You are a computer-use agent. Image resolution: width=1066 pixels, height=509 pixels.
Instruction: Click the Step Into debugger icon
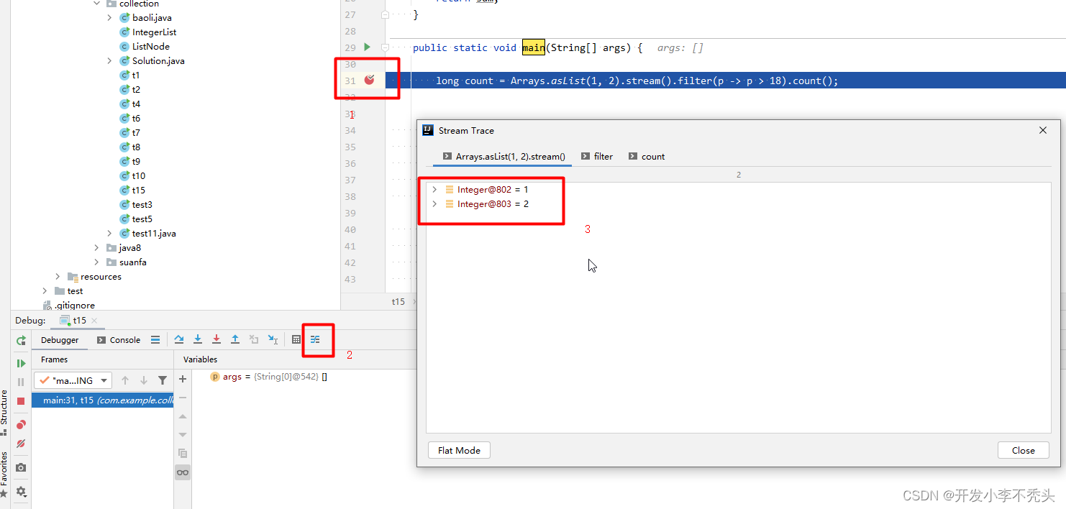coord(198,339)
